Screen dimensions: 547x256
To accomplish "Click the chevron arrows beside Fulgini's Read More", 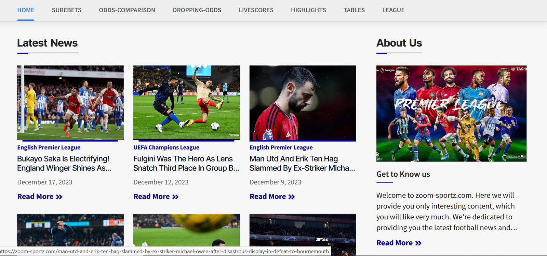I will click(x=175, y=197).
